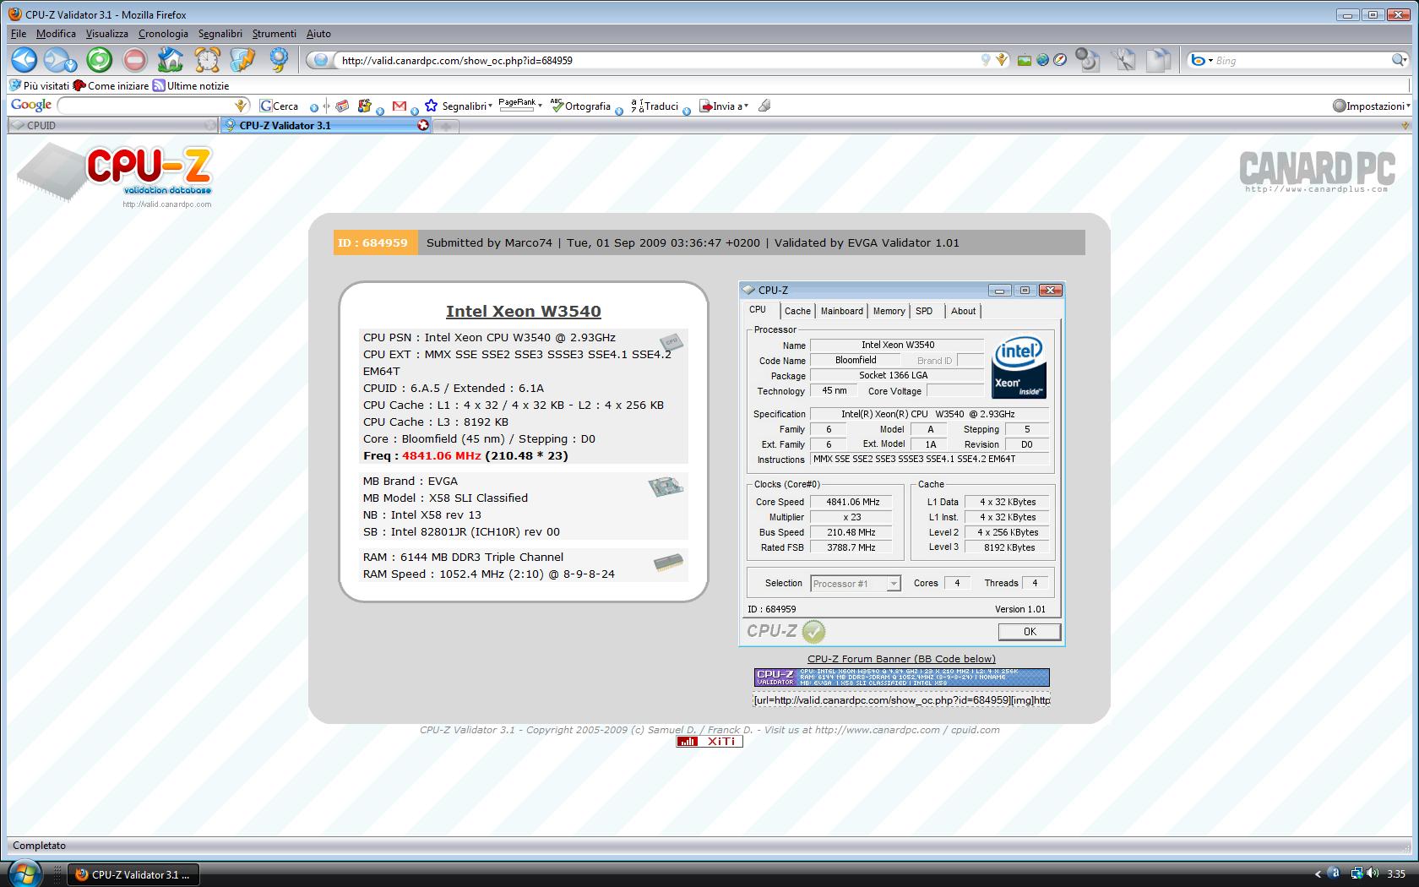Screen dimensions: 1419x887
Task: Click the CPU-Z validation database logo
Action: pos(114,176)
